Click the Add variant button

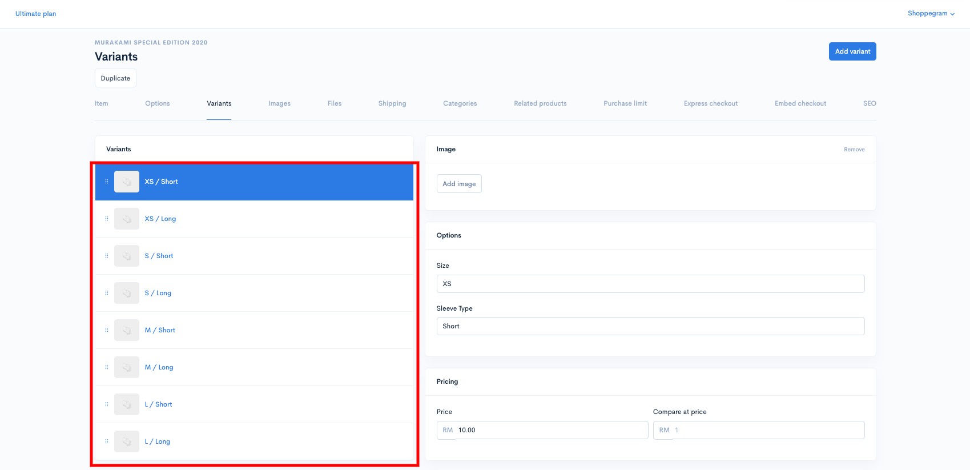tap(852, 51)
